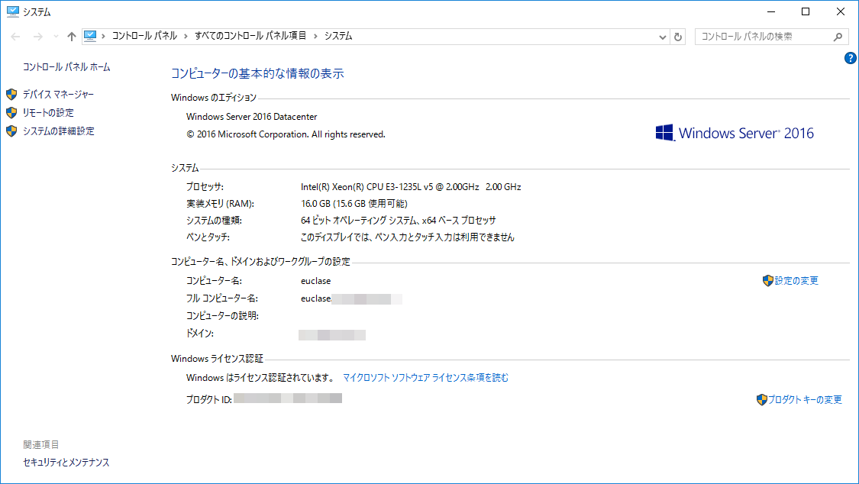Click shield icon beside 設定の変更
Viewport: 859px width, 484px height.
[x=768, y=281]
